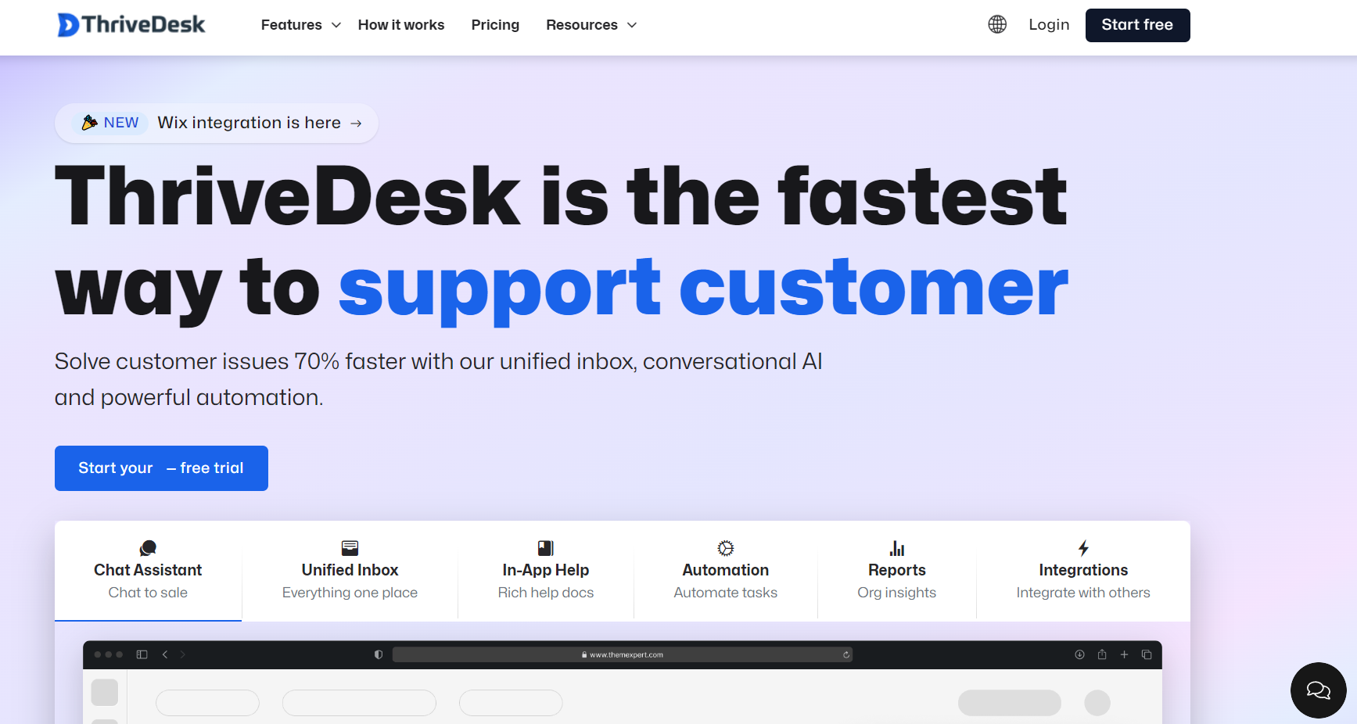
Task: Click the Reports bar chart icon
Action: click(897, 548)
